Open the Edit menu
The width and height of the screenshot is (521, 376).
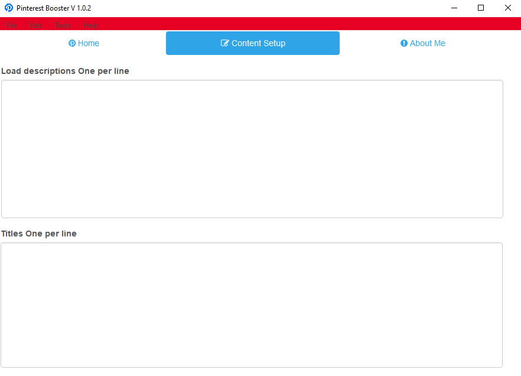pos(36,25)
